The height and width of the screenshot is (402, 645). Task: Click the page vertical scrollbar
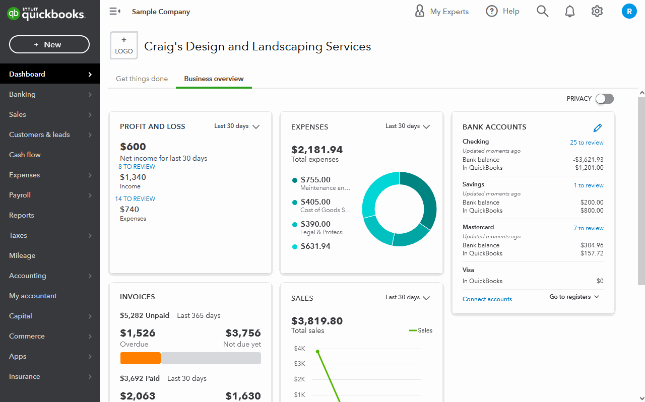point(641,191)
